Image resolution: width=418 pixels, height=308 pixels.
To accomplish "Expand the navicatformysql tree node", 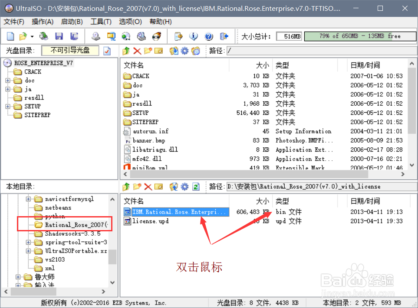I will [x=28, y=199].
